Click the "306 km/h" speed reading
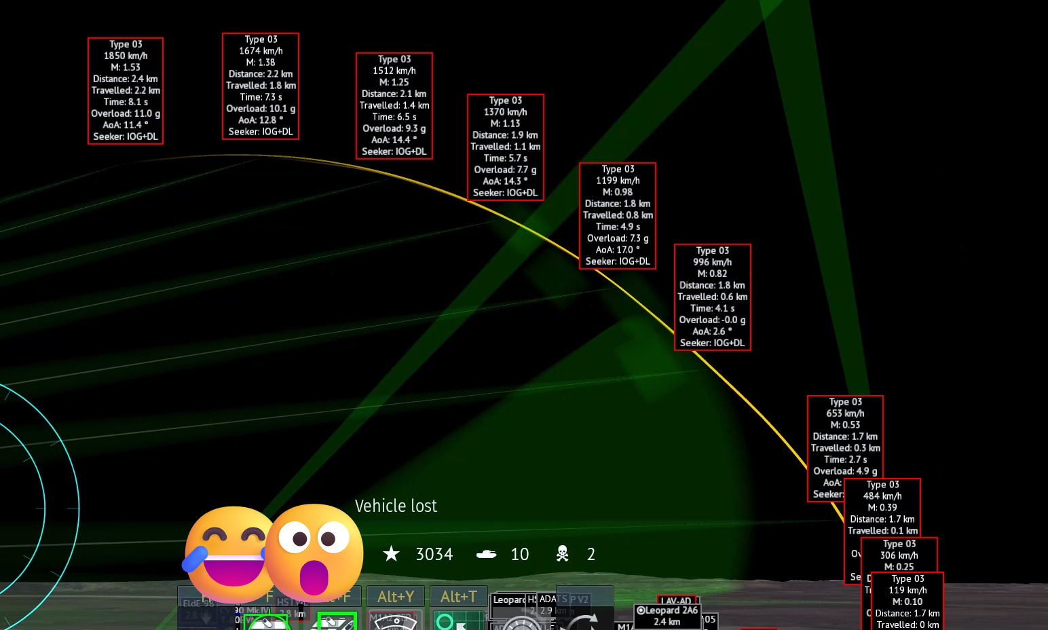The width and height of the screenshot is (1048, 630). point(899,555)
